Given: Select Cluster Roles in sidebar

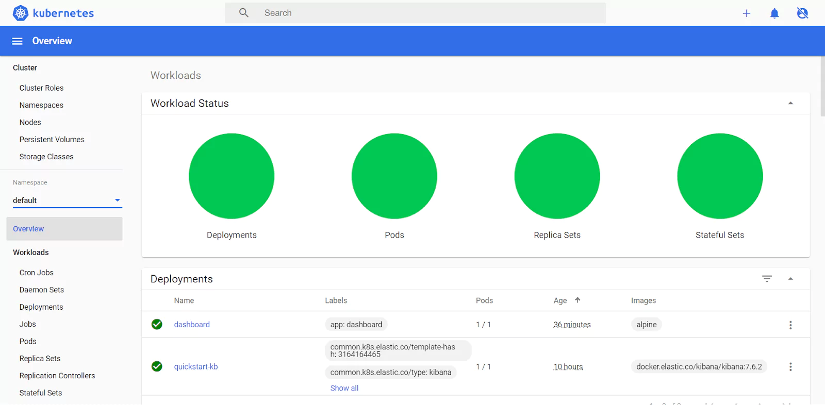Looking at the screenshot, I should coord(42,88).
